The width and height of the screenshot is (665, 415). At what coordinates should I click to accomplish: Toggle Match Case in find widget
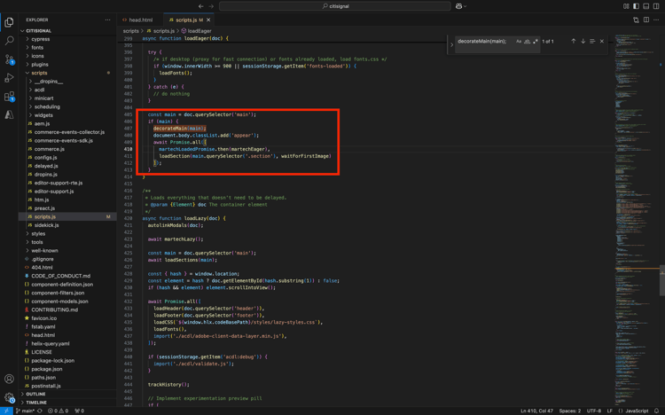(519, 41)
